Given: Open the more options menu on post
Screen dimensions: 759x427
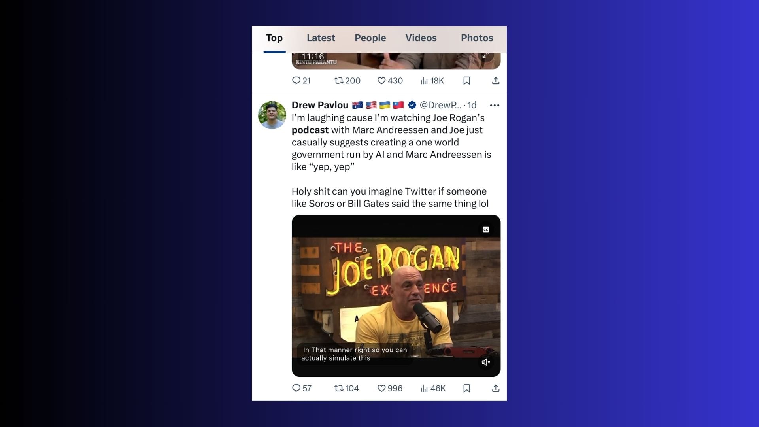Looking at the screenshot, I should coord(495,105).
